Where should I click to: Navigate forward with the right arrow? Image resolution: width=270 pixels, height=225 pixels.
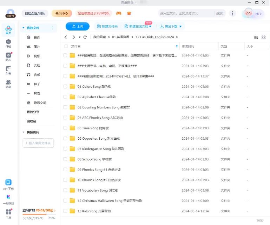pyautogui.click(x=74, y=37)
